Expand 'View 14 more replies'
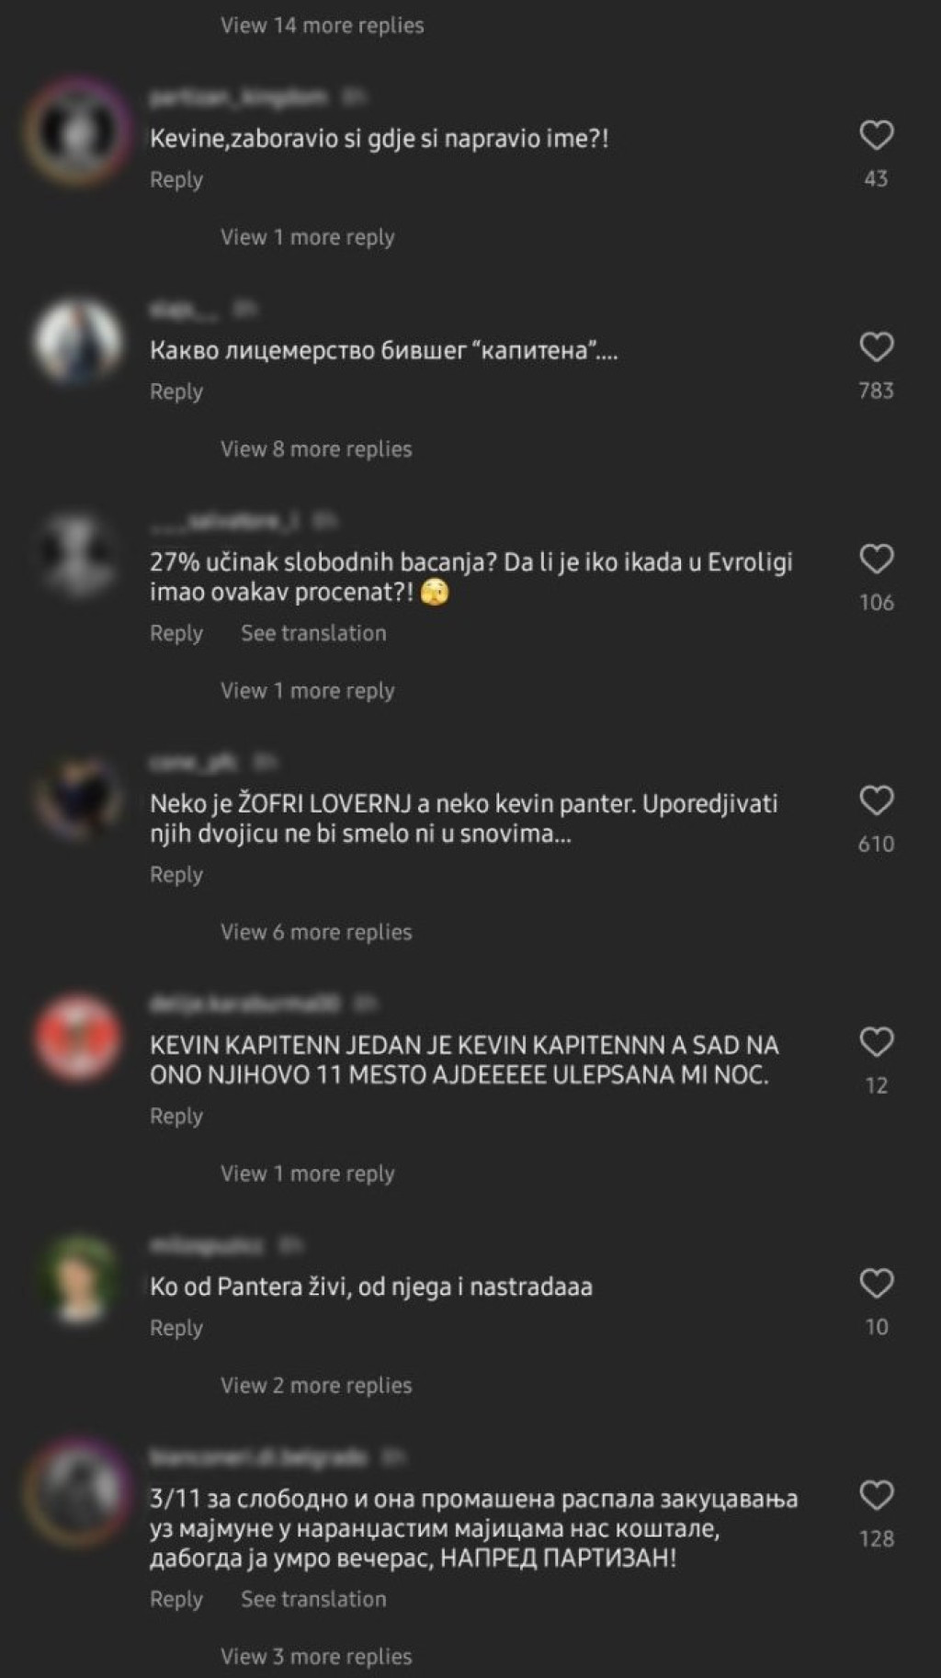Screen dimensions: 941x1678 click(322, 26)
